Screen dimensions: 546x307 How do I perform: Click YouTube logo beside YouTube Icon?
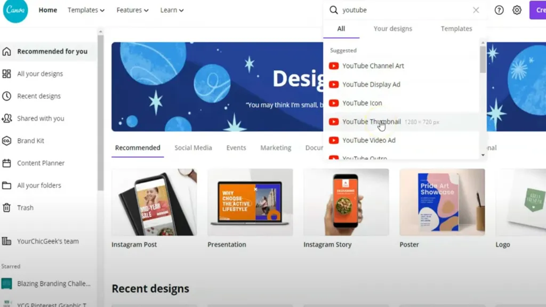pos(334,103)
